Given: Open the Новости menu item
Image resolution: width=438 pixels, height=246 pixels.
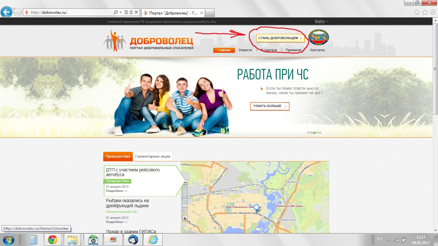Looking at the screenshot, I should coord(245,50).
